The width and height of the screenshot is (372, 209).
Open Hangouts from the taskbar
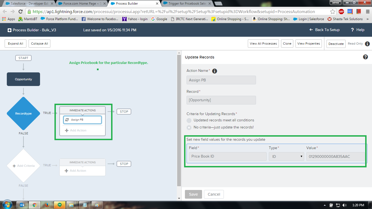[x=59, y=205]
